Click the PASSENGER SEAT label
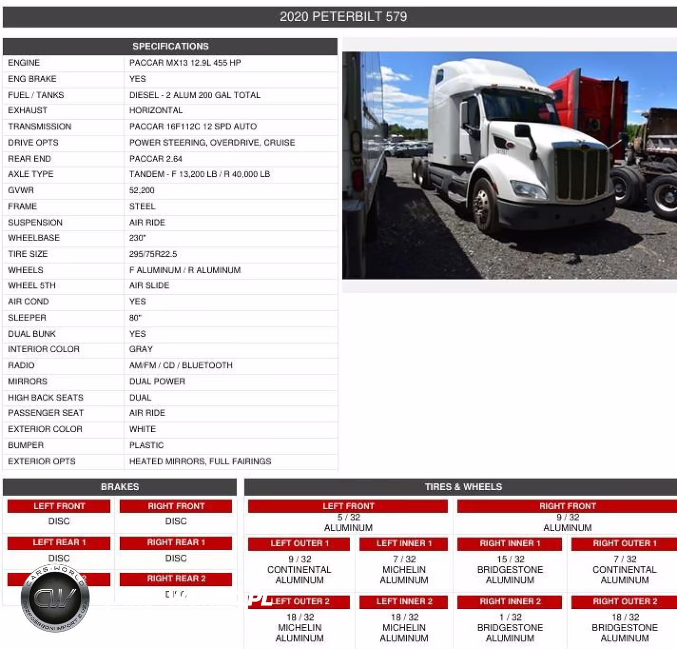The image size is (677, 649). point(45,413)
